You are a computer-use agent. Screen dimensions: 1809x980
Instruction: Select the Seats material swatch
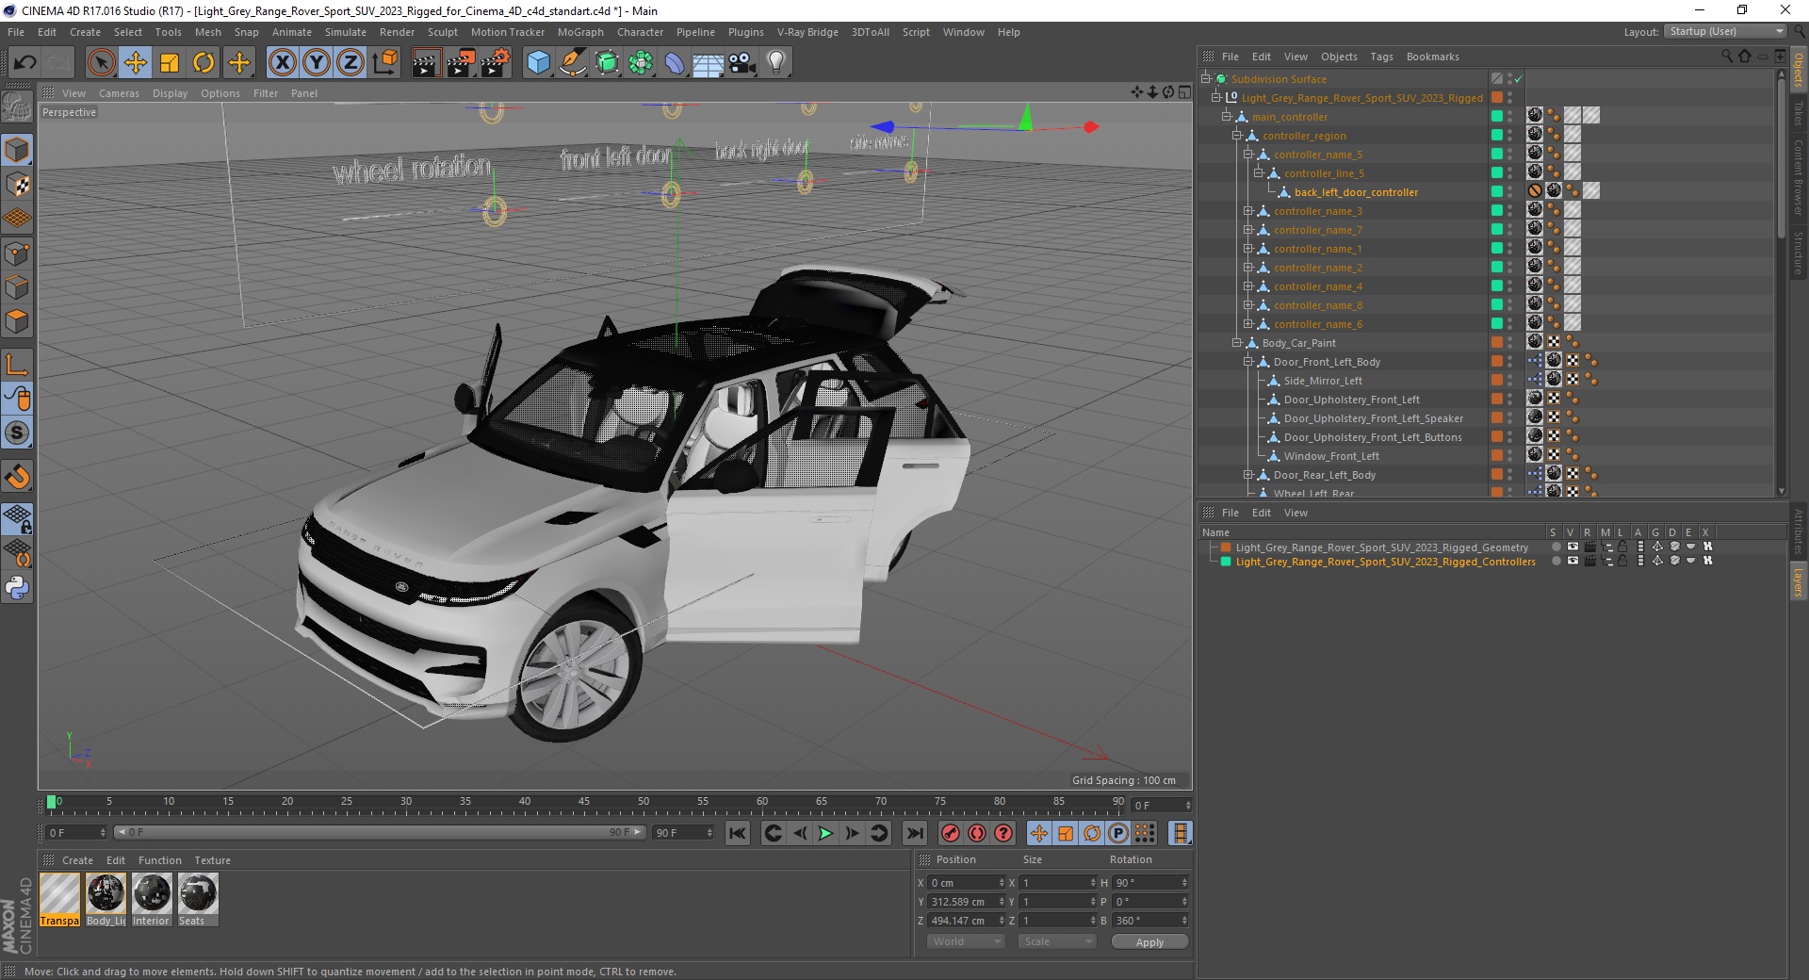coord(198,900)
